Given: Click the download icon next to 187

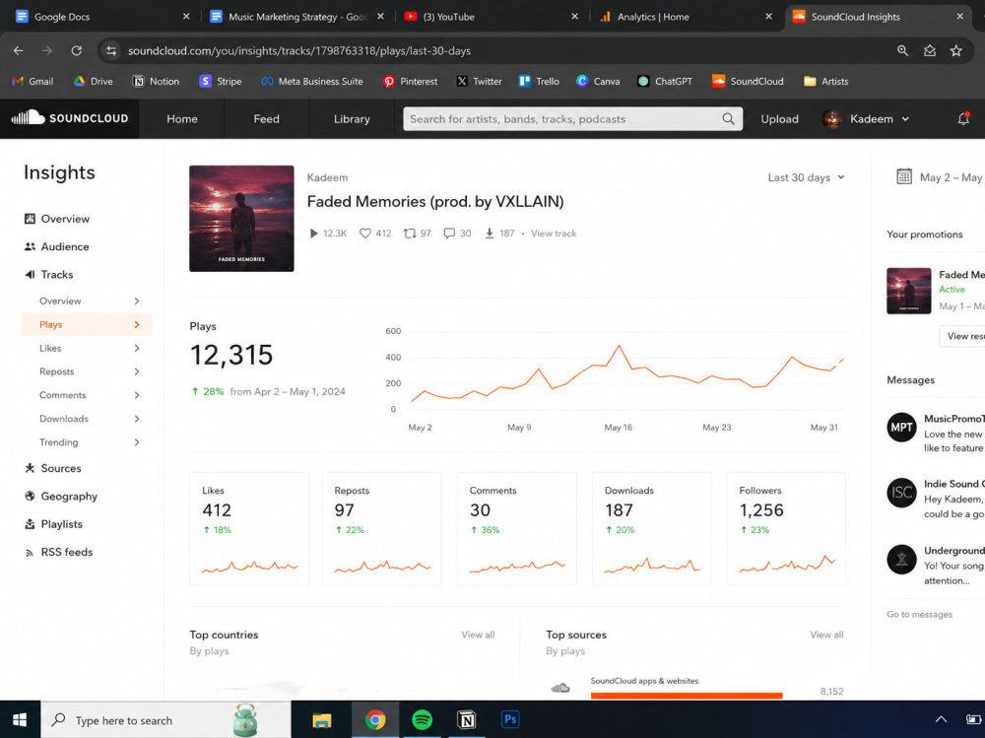Looking at the screenshot, I should pos(490,234).
